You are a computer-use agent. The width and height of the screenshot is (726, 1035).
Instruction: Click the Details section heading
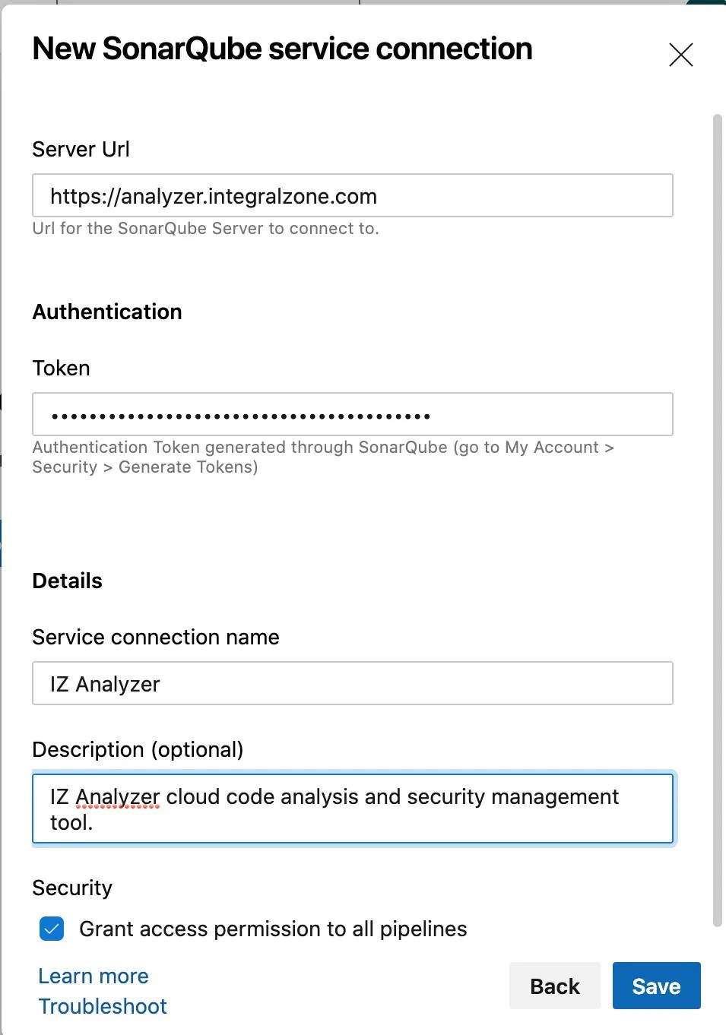click(67, 581)
